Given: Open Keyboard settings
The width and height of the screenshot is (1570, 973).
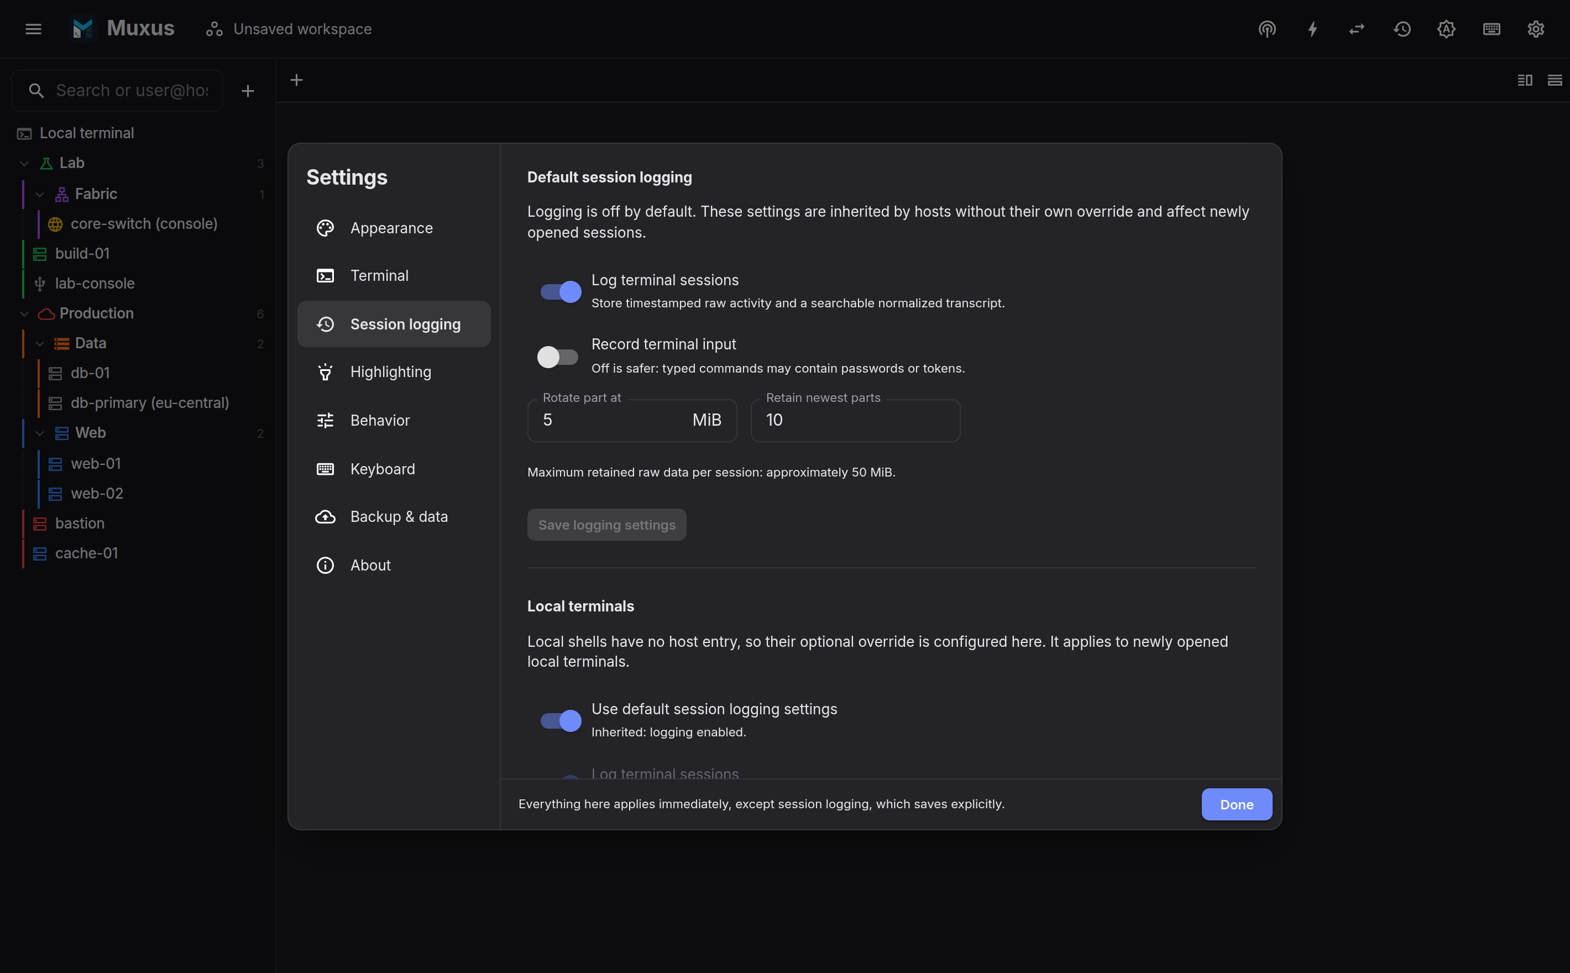Looking at the screenshot, I should [x=394, y=469].
